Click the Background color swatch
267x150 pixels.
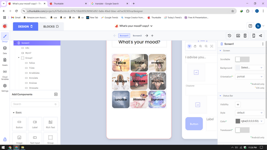(x=238, y=67)
